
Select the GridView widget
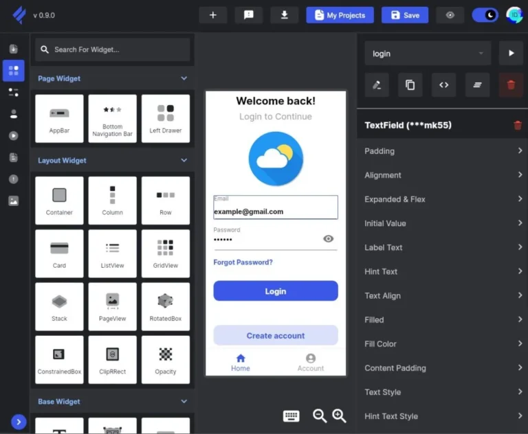coord(166,253)
